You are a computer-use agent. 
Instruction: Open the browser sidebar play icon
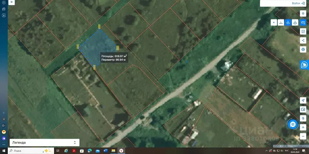coord(4,2)
